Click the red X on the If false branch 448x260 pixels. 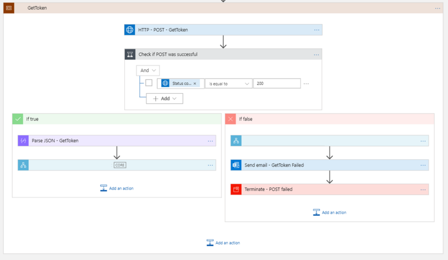[230, 118]
